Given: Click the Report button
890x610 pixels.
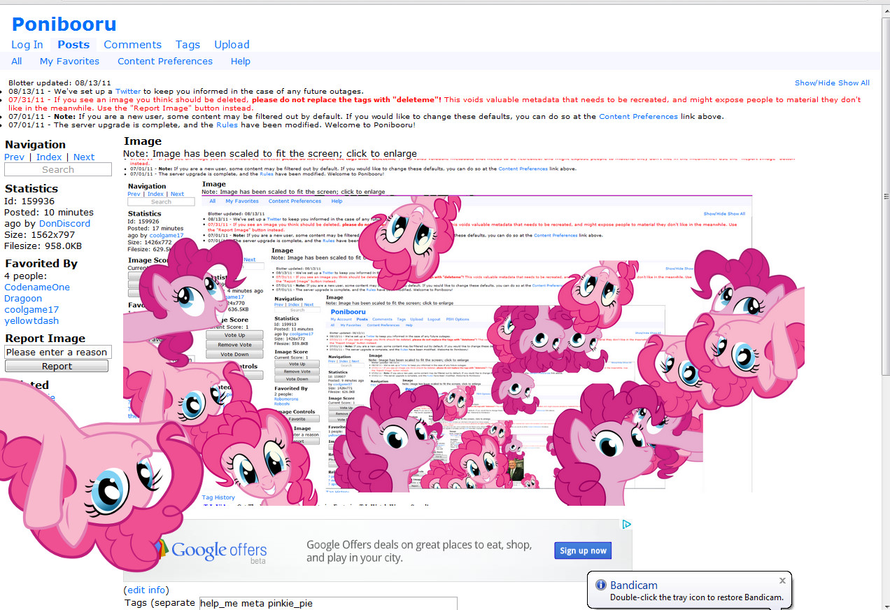Looking at the screenshot, I should pyautogui.click(x=57, y=366).
